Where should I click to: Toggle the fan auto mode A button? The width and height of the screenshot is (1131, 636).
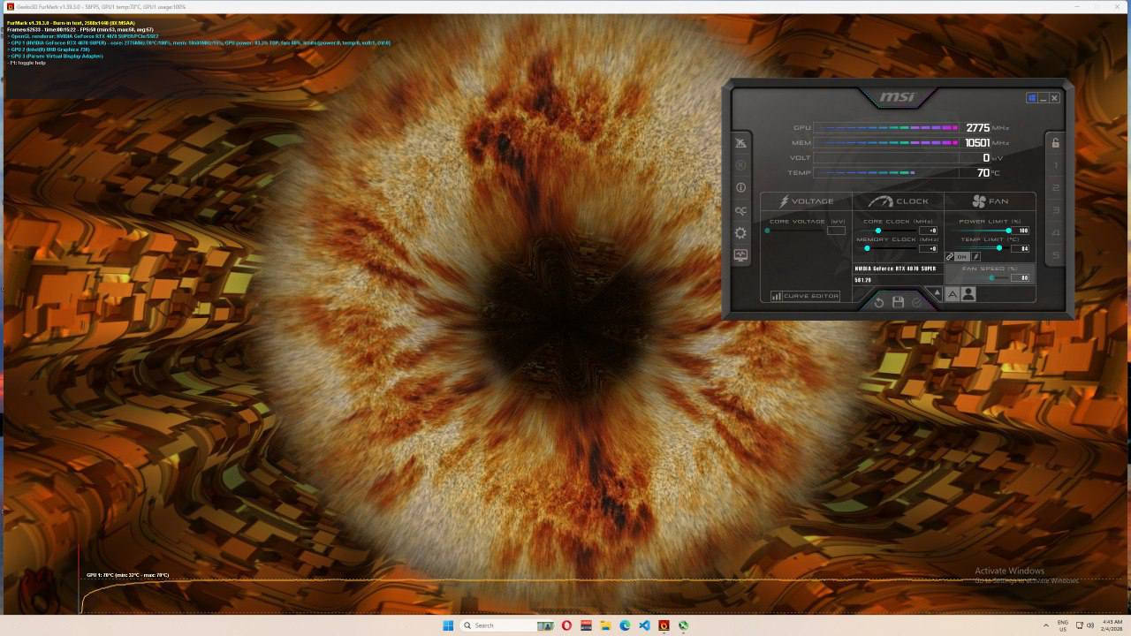(953, 295)
